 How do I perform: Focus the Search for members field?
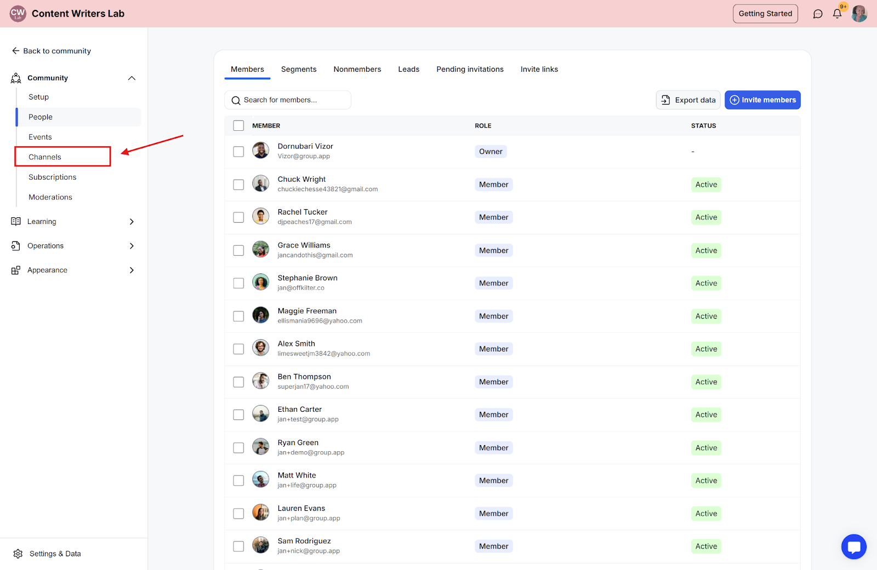click(x=288, y=100)
